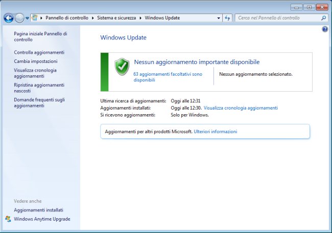Open Ripristina aggiornamenti nascosti
332x233 pixels.
point(39,88)
